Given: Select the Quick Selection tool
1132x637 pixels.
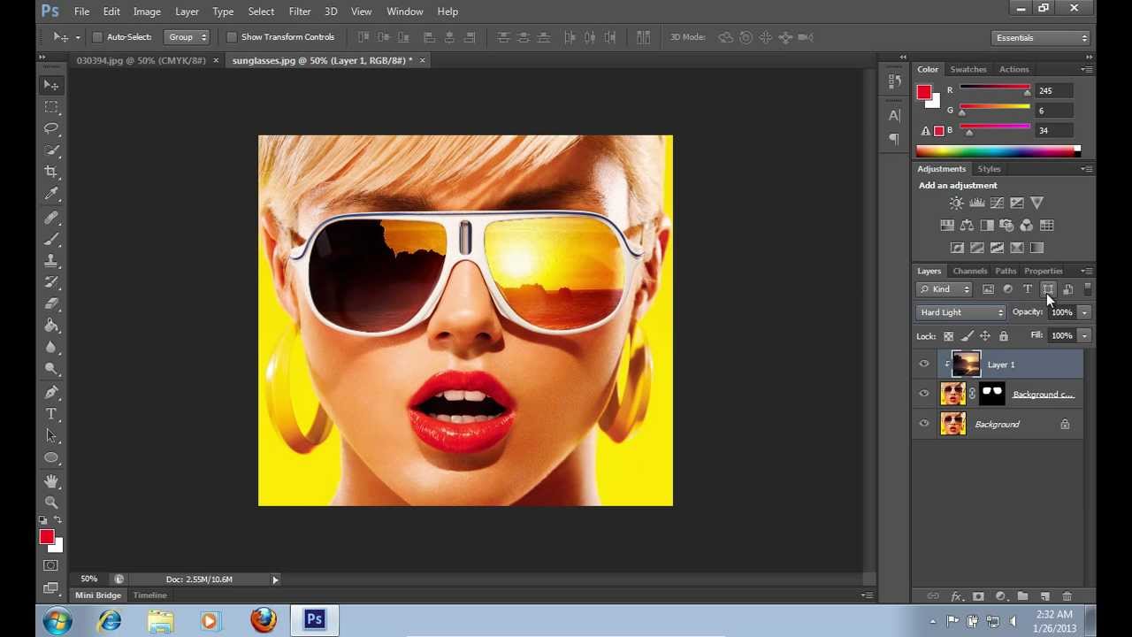Looking at the screenshot, I should [51, 150].
